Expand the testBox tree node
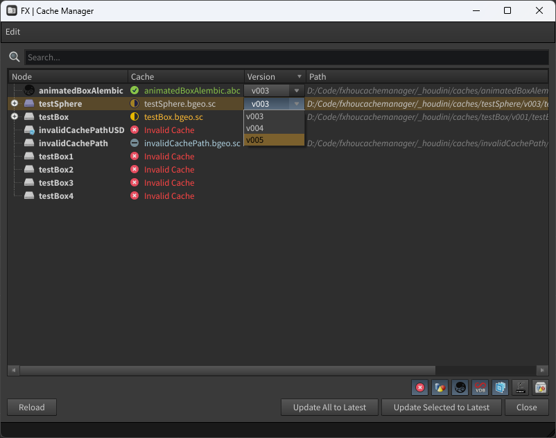Screen dimensions: 556x438 pyautogui.click(x=15, y=117)
